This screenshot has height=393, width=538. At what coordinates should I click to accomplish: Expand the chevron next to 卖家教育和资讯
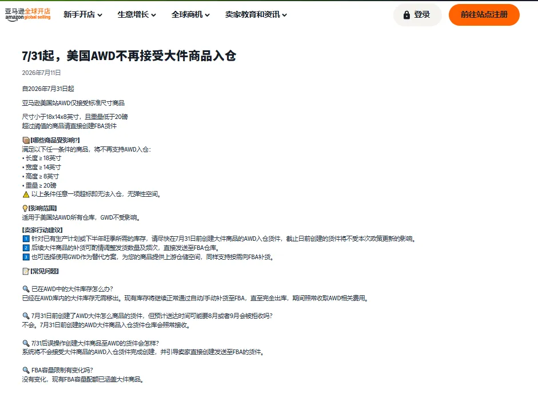(285, 15)
